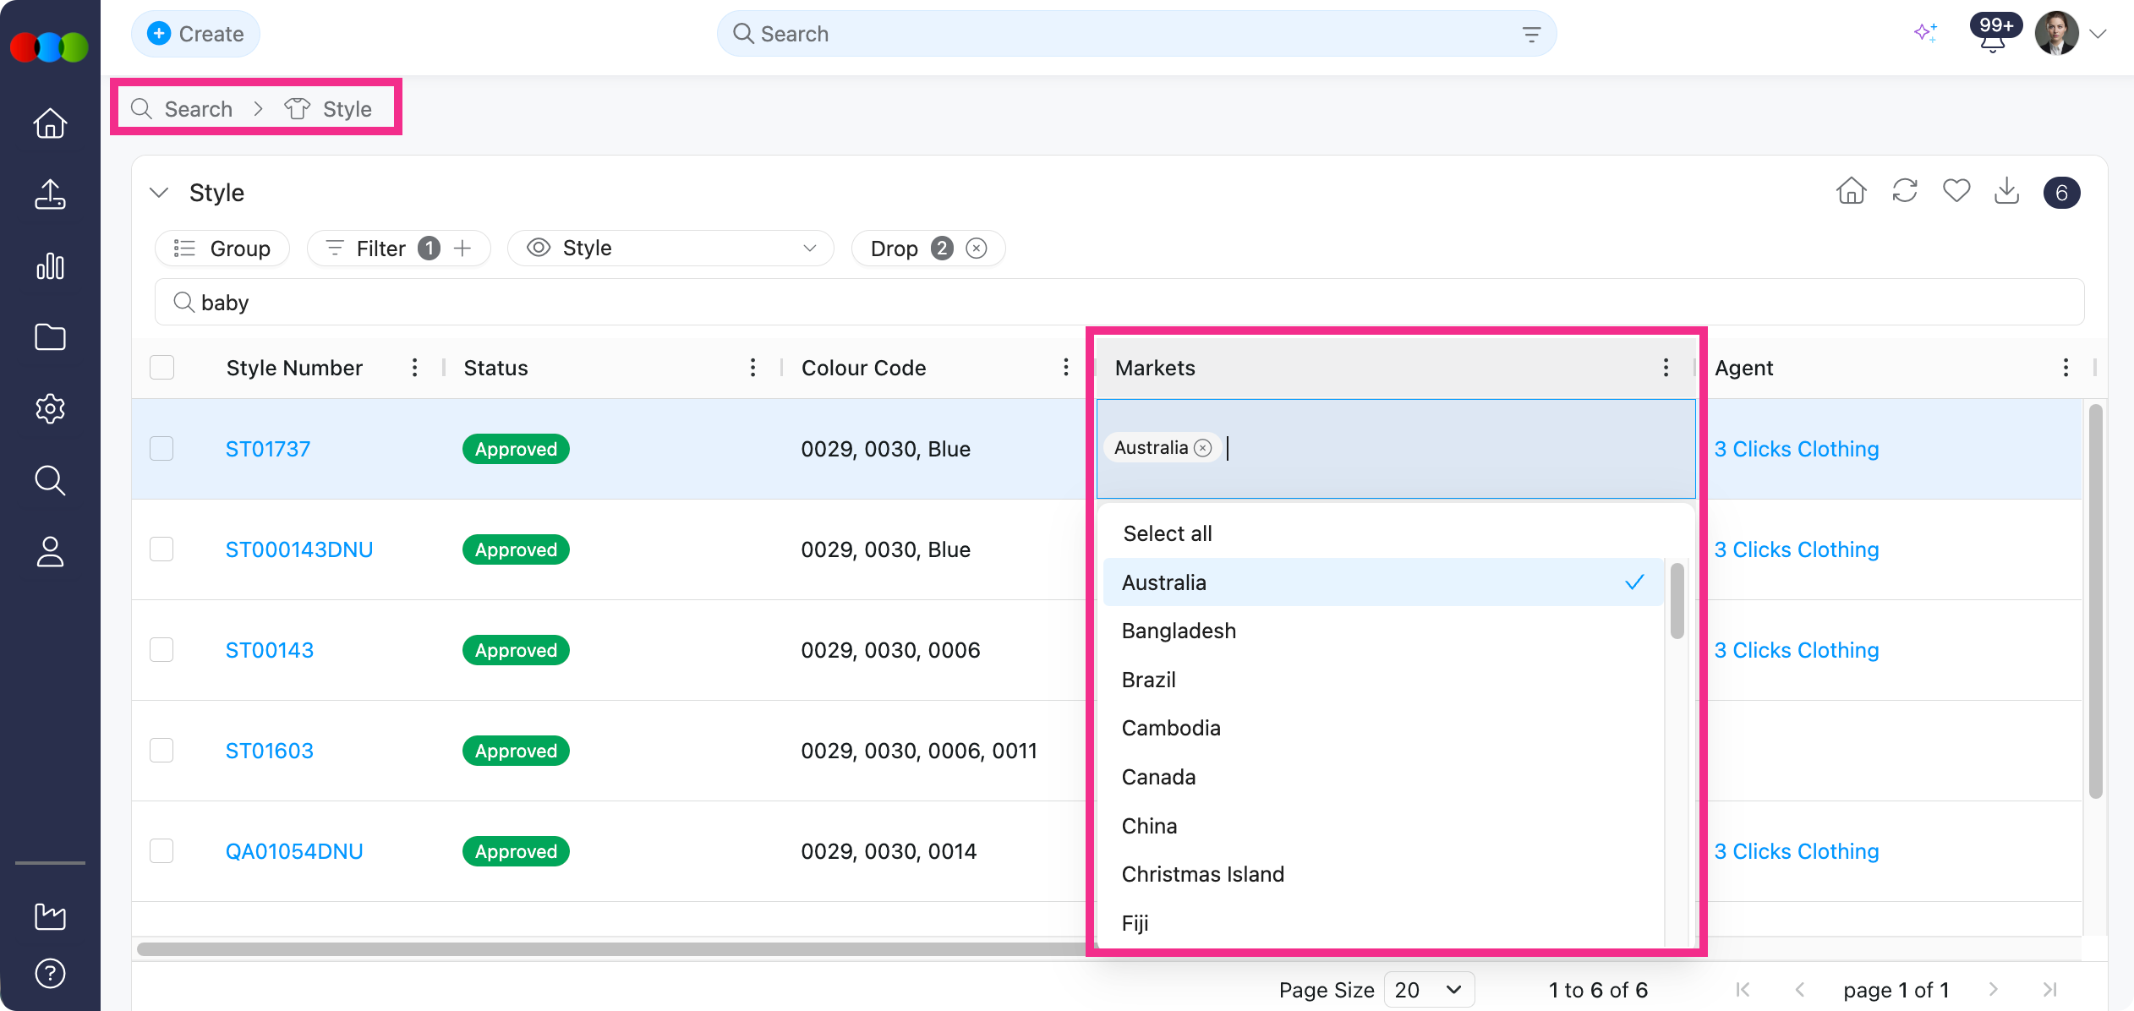
Task: Click the AI sparkle icon
Action: 1925,33
